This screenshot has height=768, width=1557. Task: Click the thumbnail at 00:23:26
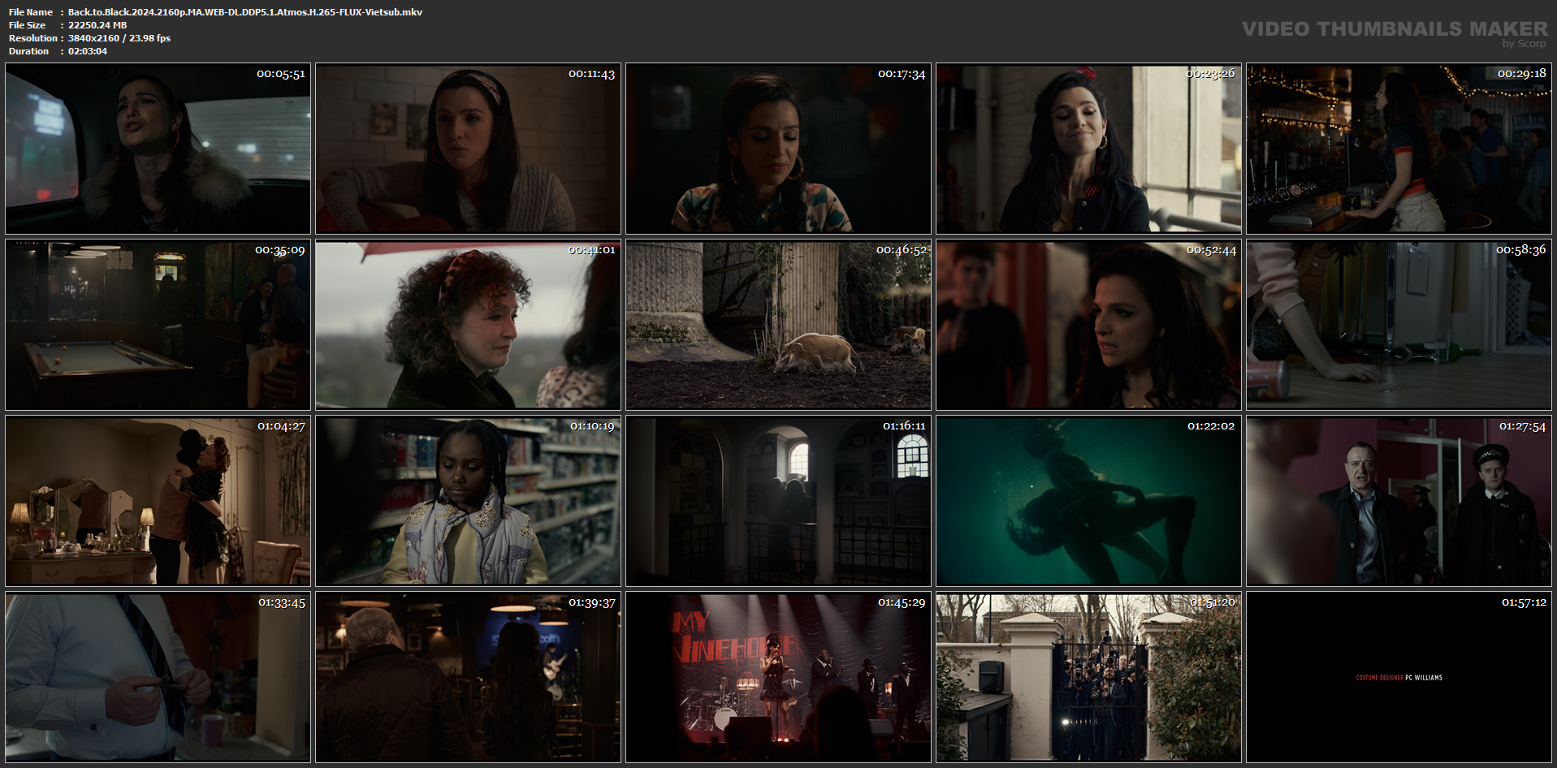click(1088, 149)
